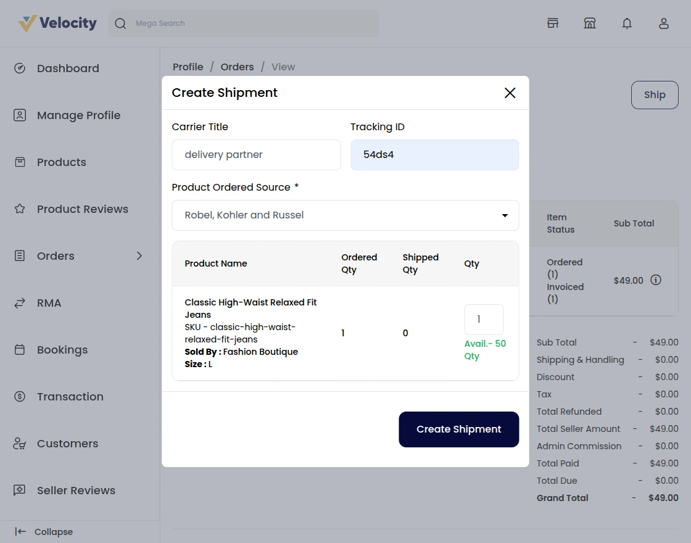Click the sub total info icon

[656, 280]
